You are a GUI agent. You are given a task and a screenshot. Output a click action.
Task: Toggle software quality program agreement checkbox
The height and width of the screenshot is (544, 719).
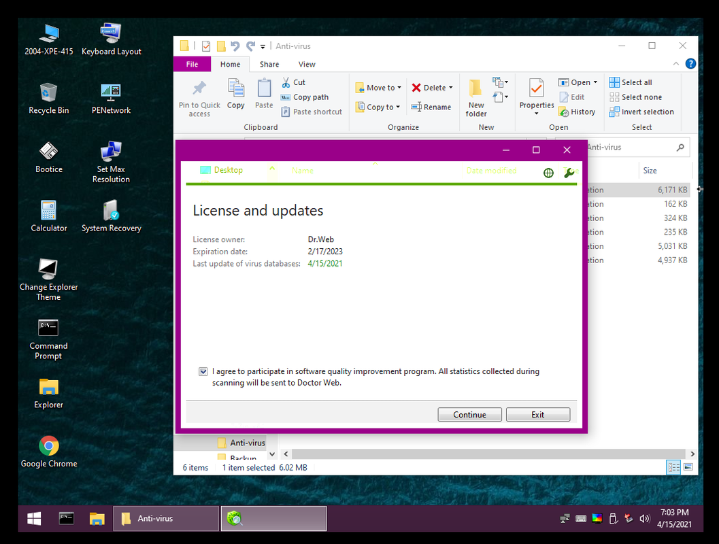point(203,372)
